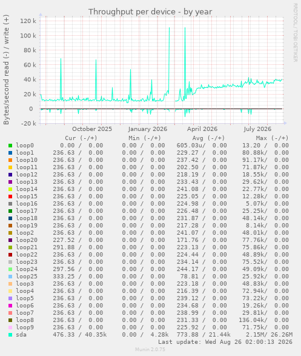
Task: Click the 'loop24' legend label
Action: pos(27,269)
